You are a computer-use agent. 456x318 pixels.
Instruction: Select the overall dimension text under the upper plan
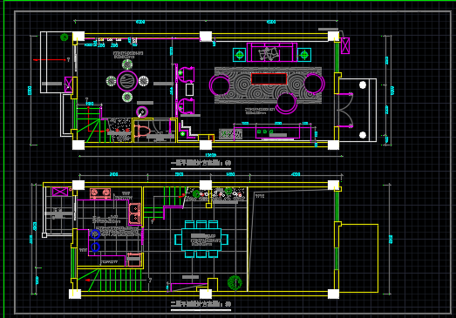coord(211,155)
